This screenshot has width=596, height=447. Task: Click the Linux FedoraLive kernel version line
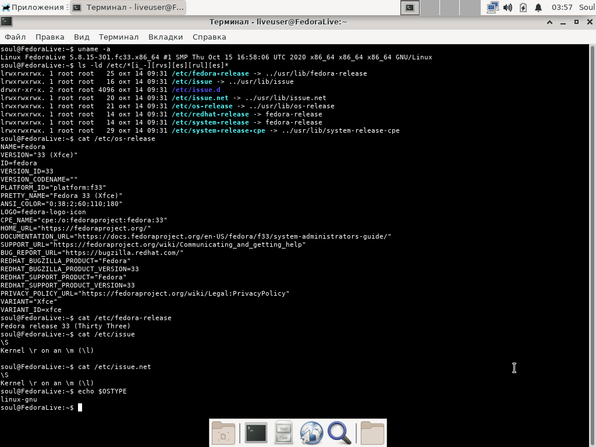(217, 57)
